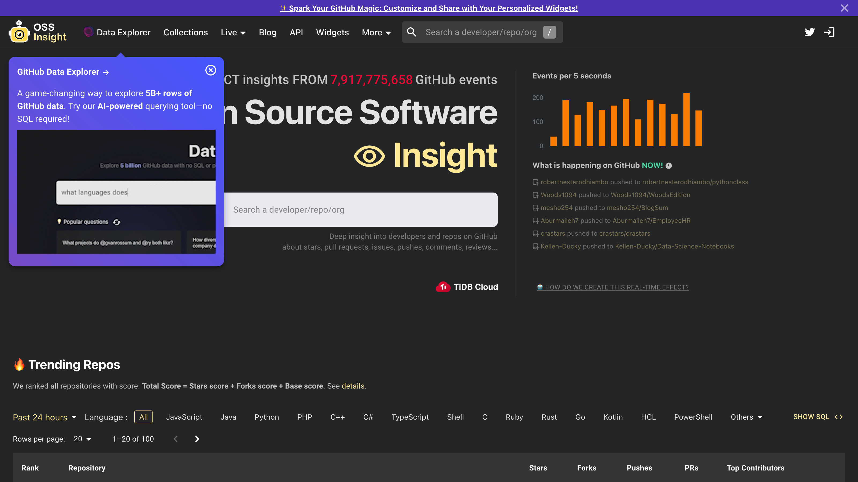858x482 pixels.
Task: Expand the More dropdown menu
Action: (x=376, y=32)
